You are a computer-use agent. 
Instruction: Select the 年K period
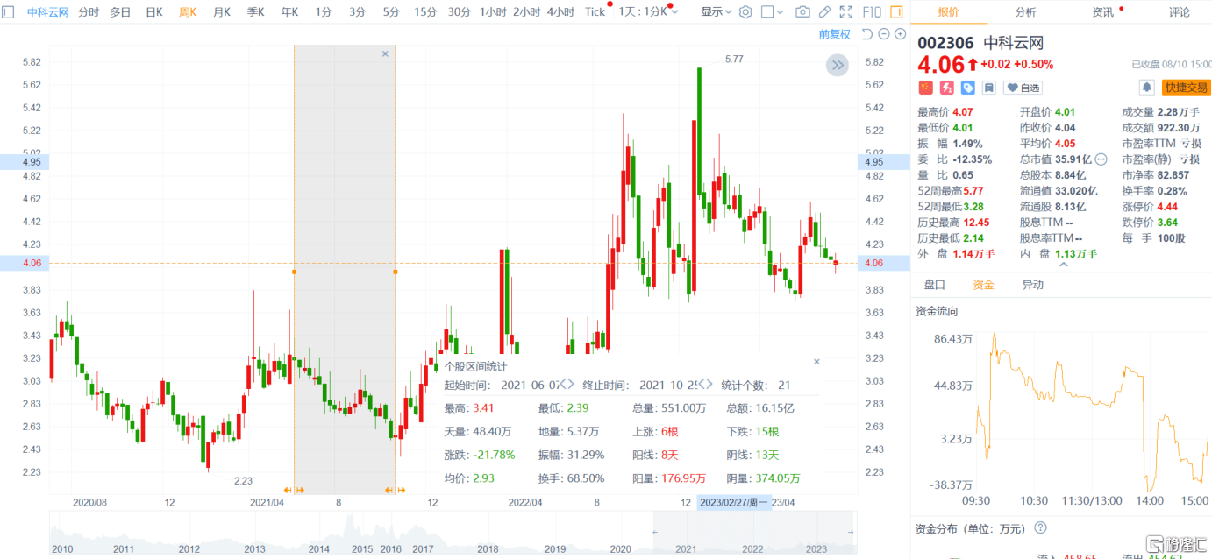tap(289, 12)
